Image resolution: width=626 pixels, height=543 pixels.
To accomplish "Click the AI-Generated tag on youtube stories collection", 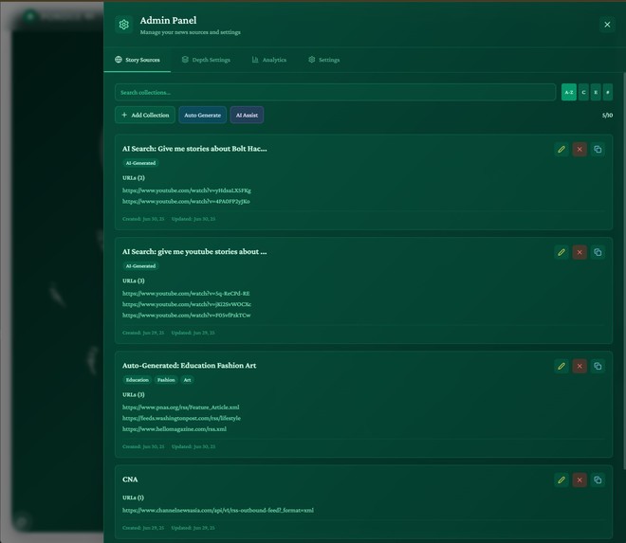I will point(140,265).
